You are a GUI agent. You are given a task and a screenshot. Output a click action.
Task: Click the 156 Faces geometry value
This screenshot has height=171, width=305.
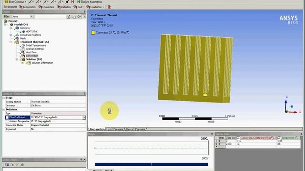(x=58, y=105)
